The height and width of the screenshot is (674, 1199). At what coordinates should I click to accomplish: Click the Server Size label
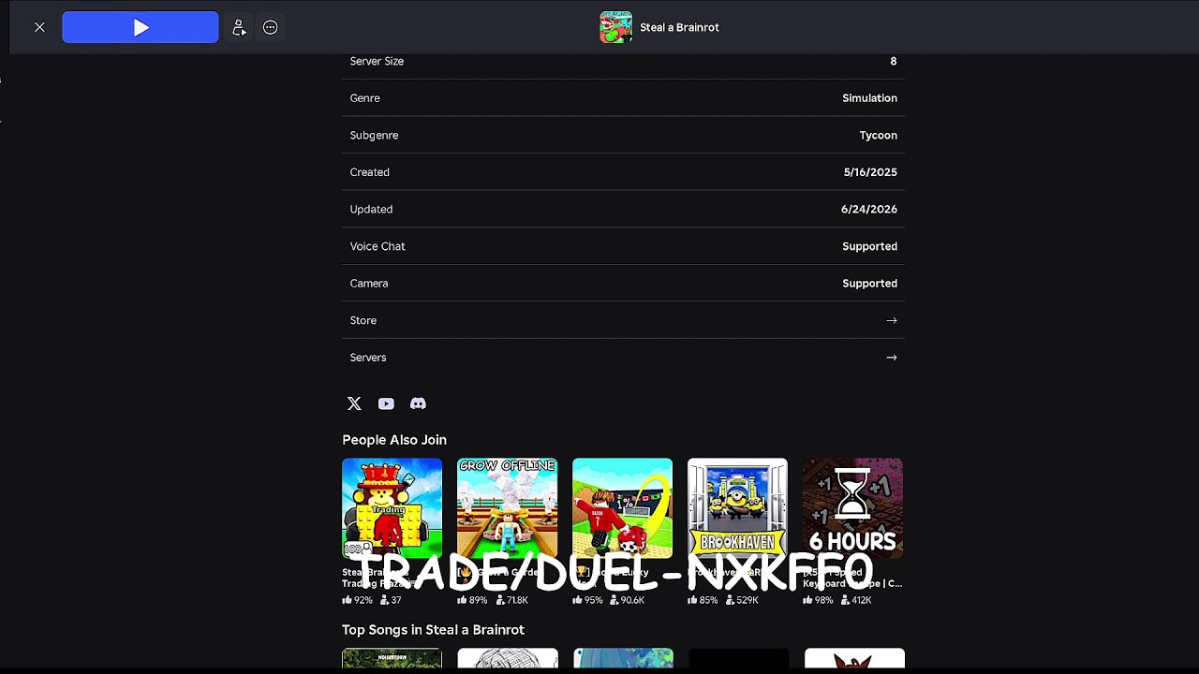coord(377,61)
